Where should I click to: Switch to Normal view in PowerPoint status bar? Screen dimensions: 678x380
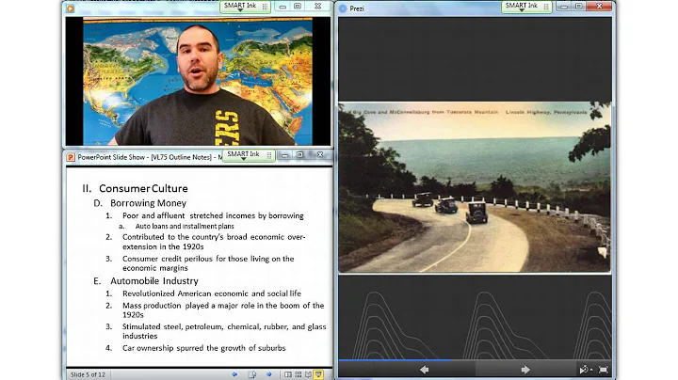tap(288, 374)
